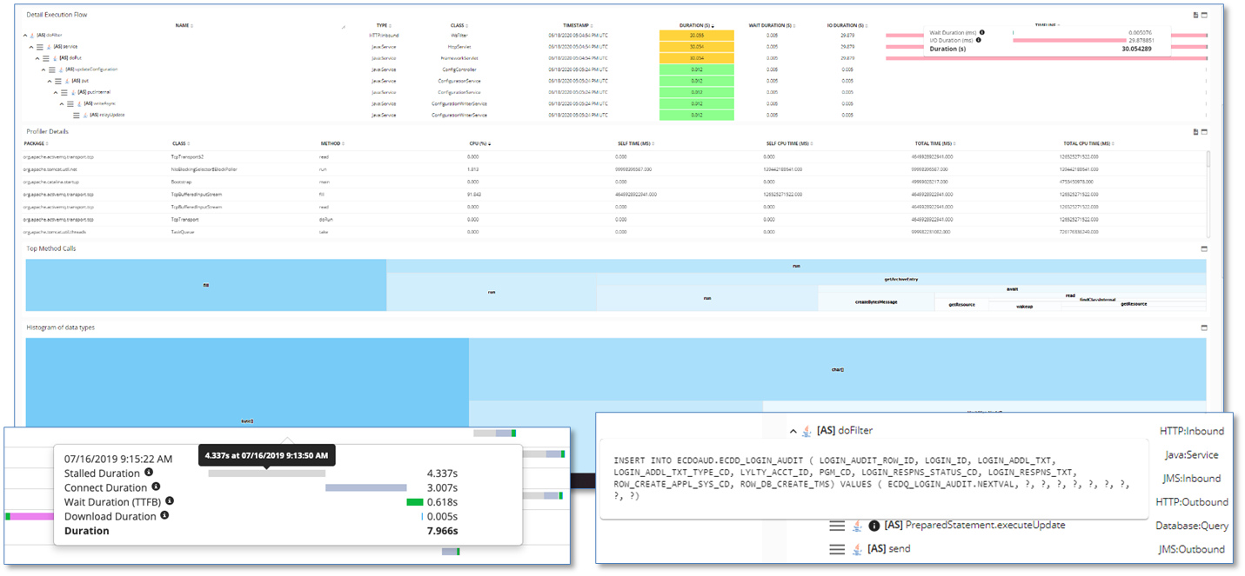The image size is (1245, 576).
Task: Click the info icon beside Stalled Duration
Action: (149, 473)
